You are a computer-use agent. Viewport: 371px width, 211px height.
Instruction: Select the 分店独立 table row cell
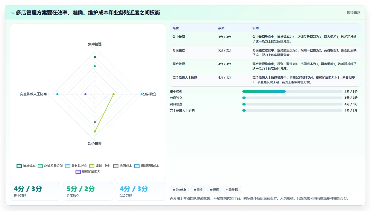tap(179, 50)
